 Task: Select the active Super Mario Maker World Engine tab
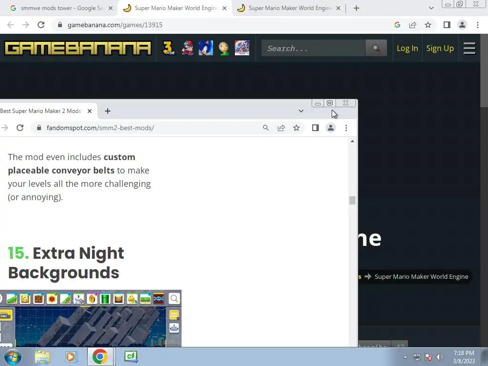coord(174,9)
